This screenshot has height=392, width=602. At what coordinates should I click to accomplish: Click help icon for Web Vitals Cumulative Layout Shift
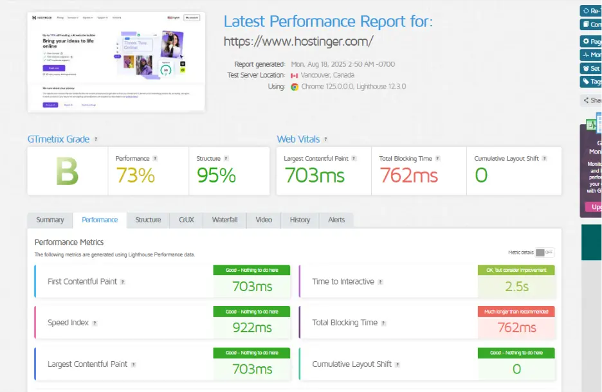544,159
